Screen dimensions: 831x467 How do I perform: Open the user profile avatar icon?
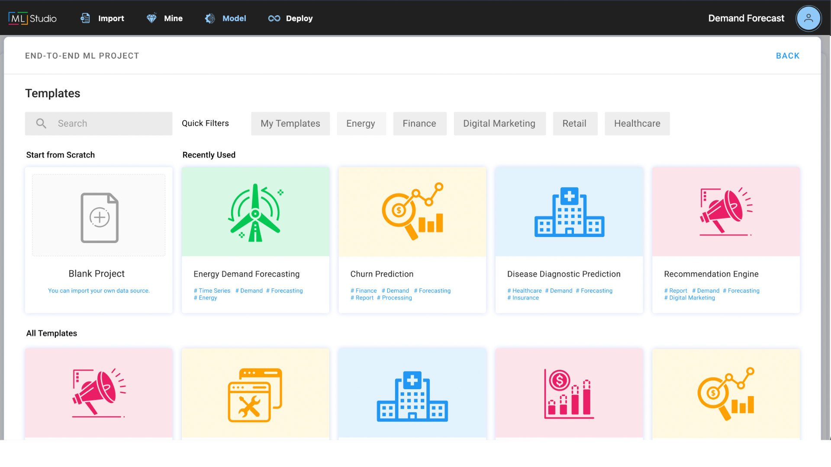pos(808,18)
